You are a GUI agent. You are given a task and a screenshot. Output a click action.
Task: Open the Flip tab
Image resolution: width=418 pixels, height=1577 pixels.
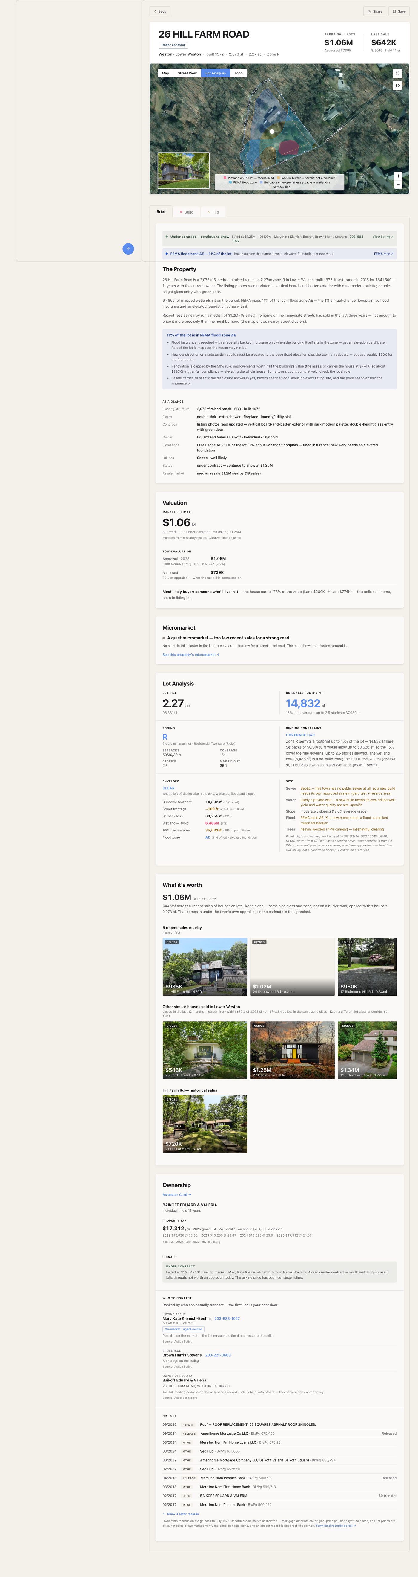tap(213, 212)
